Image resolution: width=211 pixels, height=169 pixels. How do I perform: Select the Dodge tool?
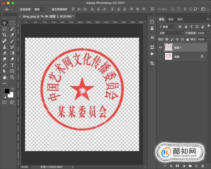(12, 59)
